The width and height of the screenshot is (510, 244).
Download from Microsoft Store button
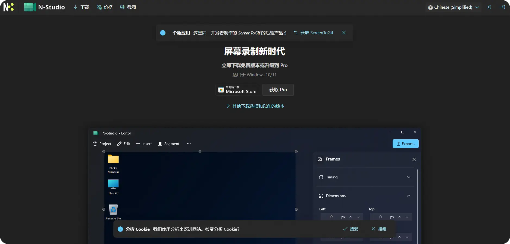tap(237, 90)
